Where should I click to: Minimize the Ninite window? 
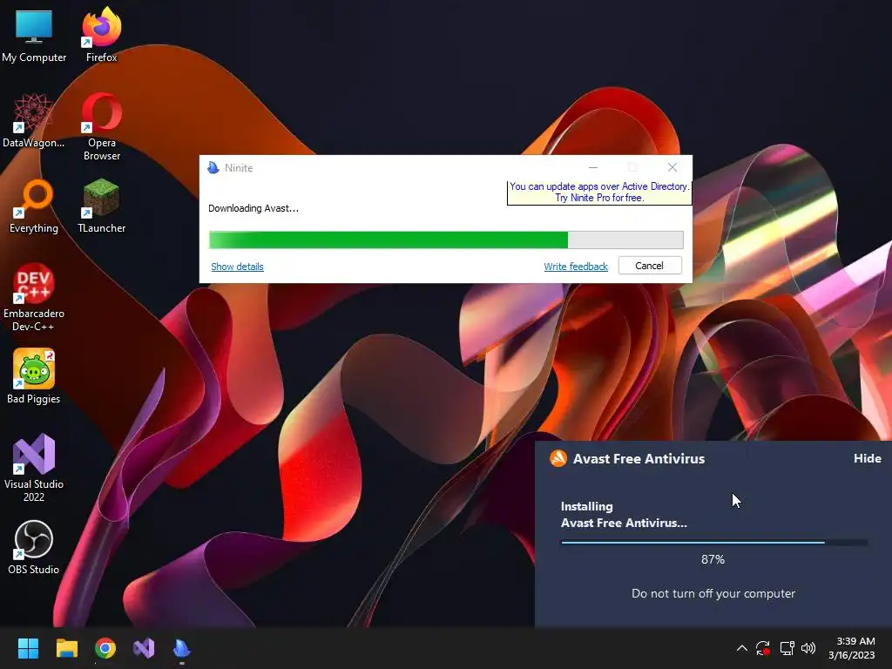point(592,167)
